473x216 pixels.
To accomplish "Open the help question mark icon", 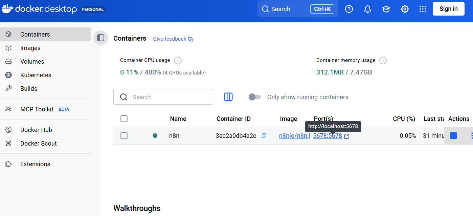I will (349, 9).
